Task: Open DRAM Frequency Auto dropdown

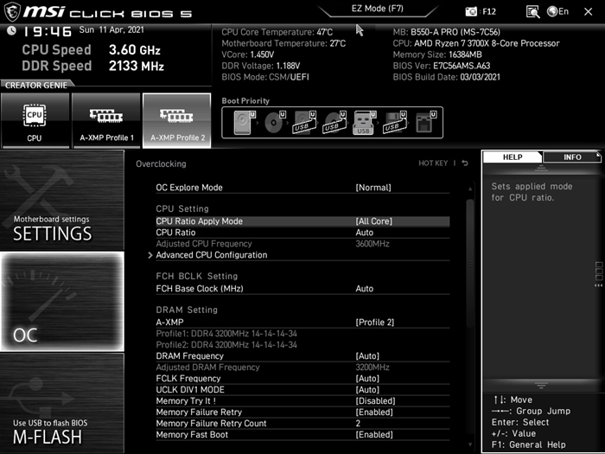Action: click(x=302, y=356)
